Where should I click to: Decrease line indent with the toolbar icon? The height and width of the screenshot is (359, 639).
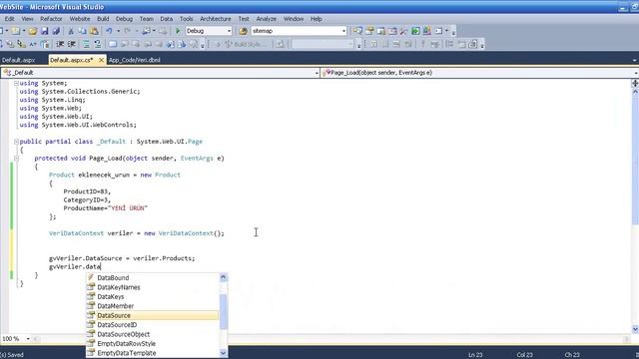[x=60, y=44]
